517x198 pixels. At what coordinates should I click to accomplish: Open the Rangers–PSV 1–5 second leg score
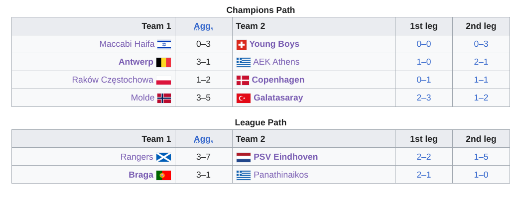tap(481, 157)
